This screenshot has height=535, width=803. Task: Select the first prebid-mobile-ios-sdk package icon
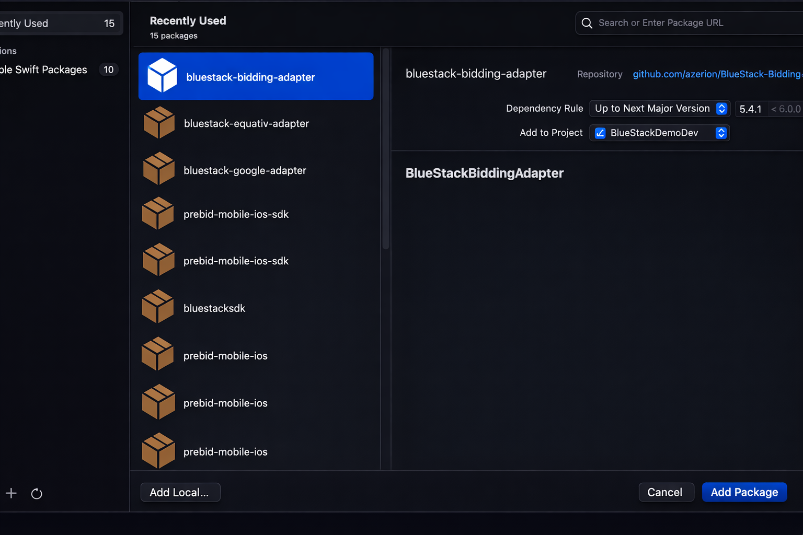tap(158, 213)
